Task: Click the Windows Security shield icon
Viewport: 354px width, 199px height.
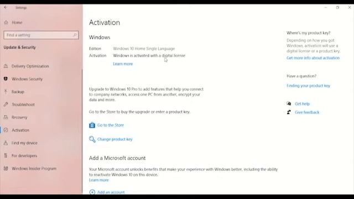Action: tap(6, 78)
